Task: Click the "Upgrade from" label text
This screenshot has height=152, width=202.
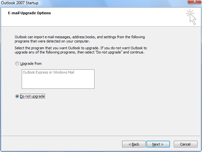Action: pyautogui.click(x=31, y=64)
